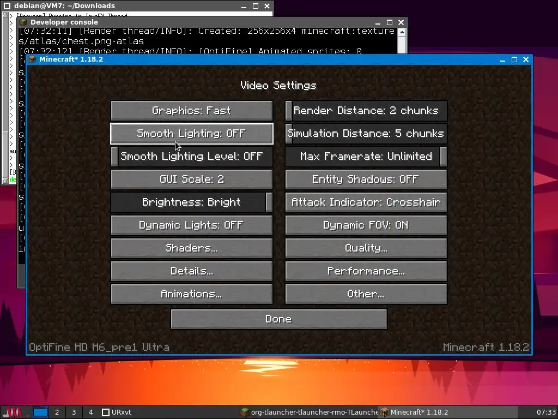This screenshot has width=558, height=419.
Task: Click the Minecraft window title icon
Action: pos(32,59)
